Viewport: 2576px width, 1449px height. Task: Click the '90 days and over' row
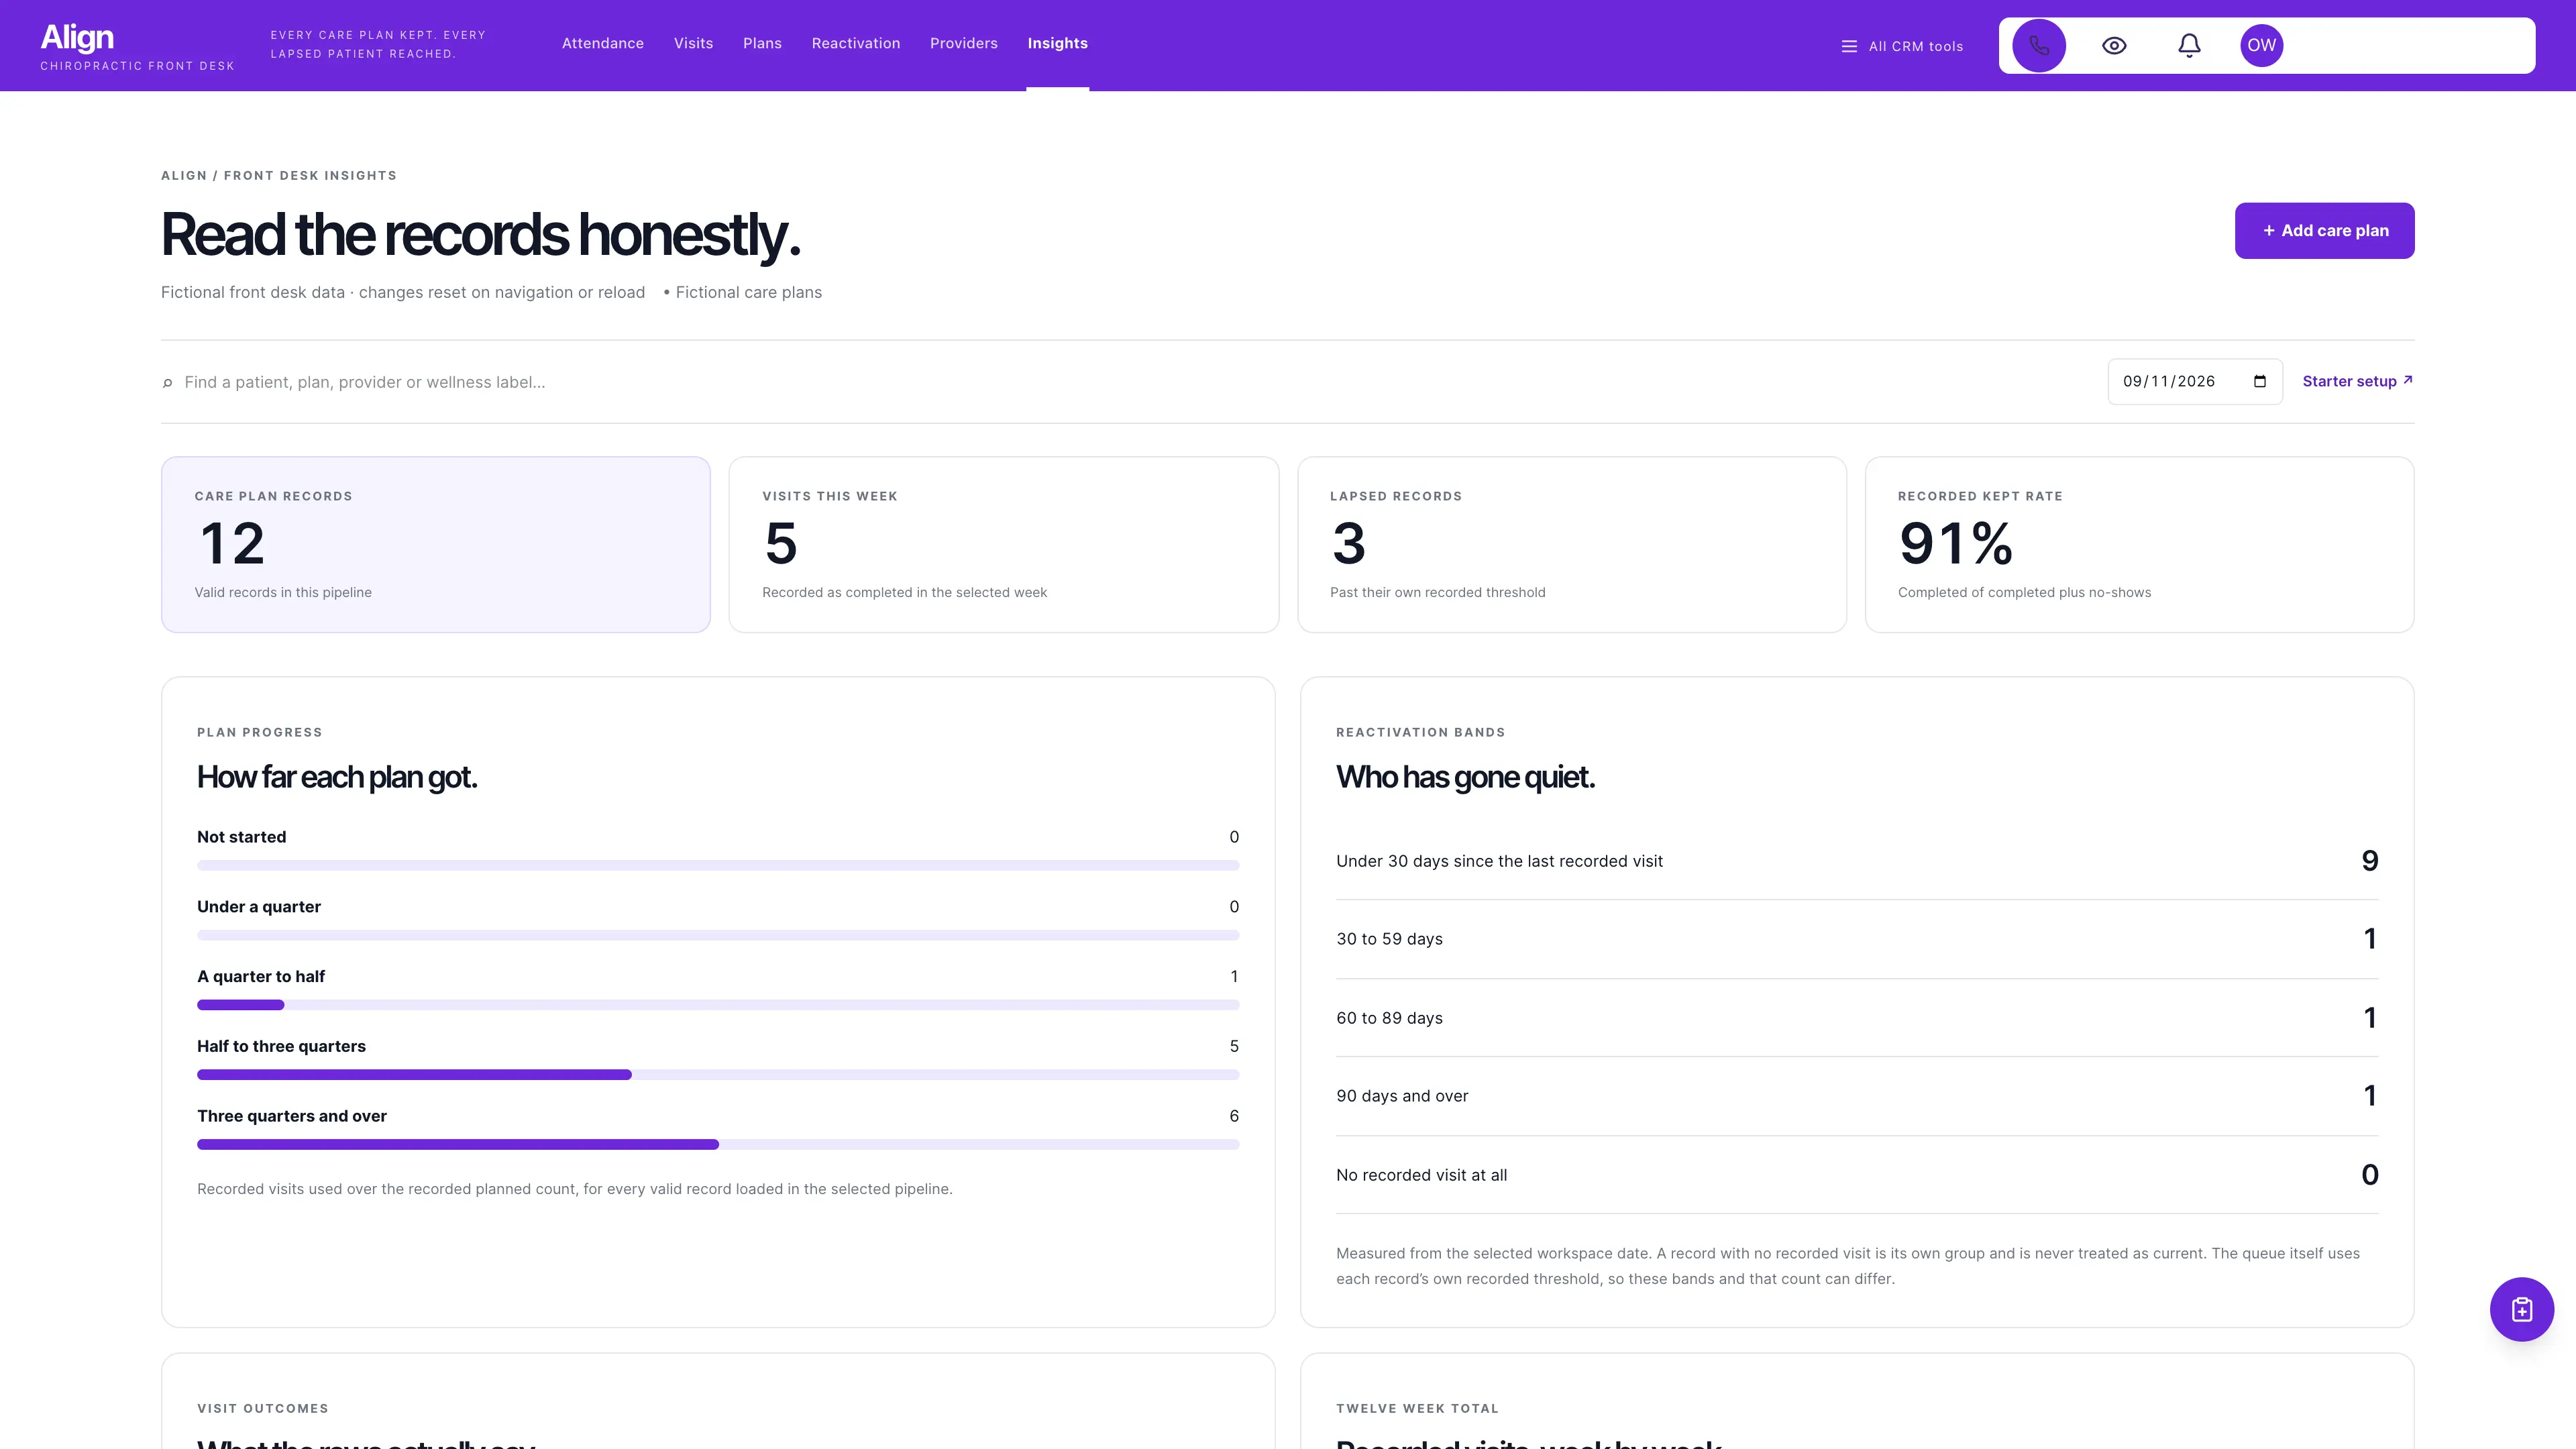(x=1857, y=1096)
